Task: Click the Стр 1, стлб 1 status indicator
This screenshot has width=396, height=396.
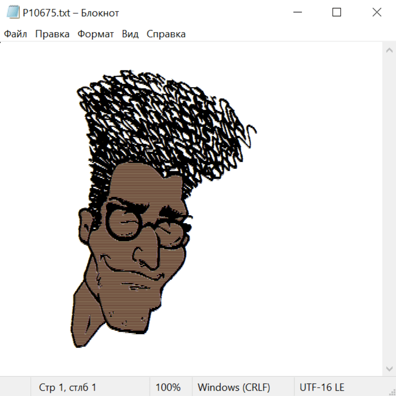Action: tap(67, 388)
